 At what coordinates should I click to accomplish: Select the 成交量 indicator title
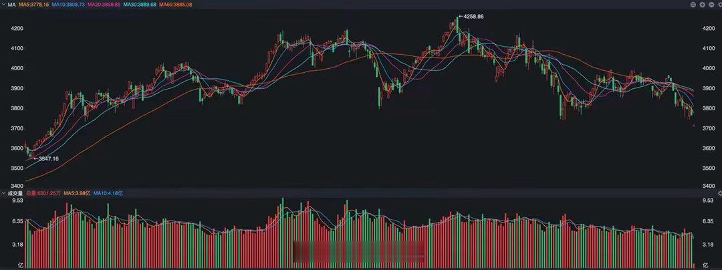pyautogui.click(x=15, y=193)
